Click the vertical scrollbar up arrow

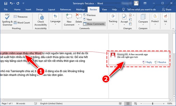(174, 32)
